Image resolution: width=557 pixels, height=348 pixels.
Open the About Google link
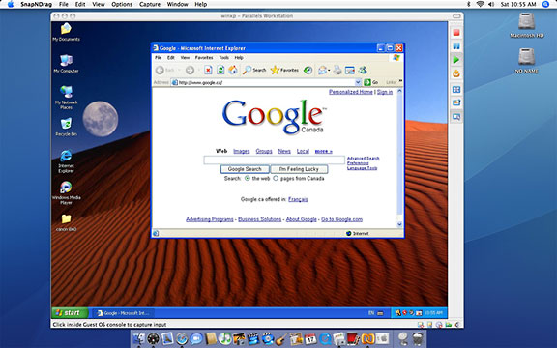click(x=302, y=219)
